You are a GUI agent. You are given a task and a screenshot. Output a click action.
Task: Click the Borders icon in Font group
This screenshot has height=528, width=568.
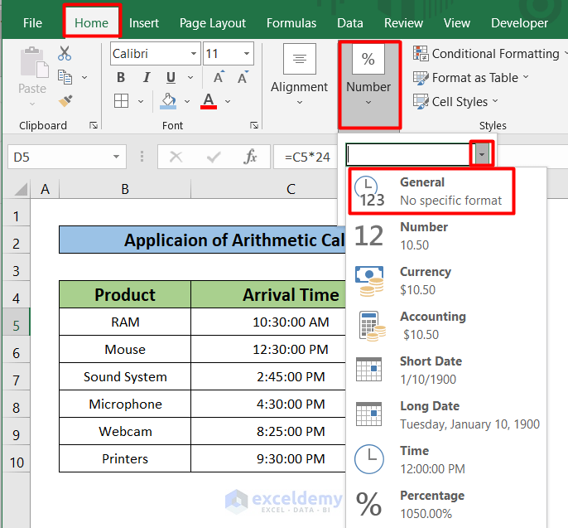[x=121, y=101]
